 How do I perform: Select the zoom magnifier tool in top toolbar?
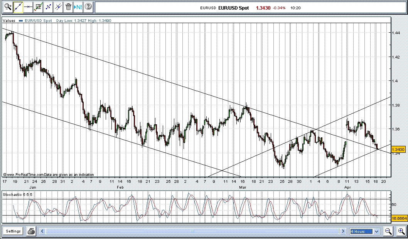[8, 7]
